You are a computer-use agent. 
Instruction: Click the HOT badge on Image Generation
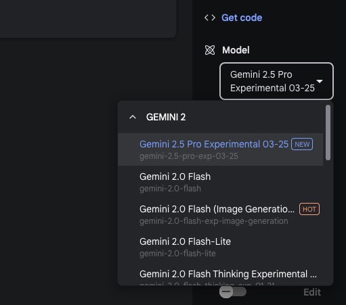(x=309, y=209)
